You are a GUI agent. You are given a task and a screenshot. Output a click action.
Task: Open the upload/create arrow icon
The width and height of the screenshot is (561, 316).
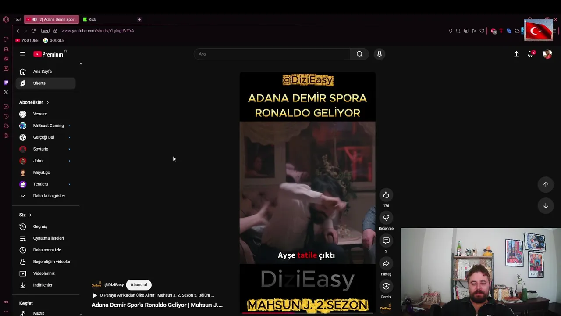point(516,54)
